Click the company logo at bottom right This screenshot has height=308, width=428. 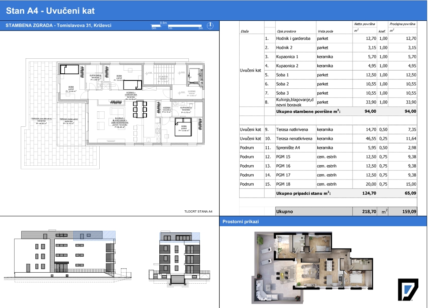pyautogui.click(x=408, y=290)
